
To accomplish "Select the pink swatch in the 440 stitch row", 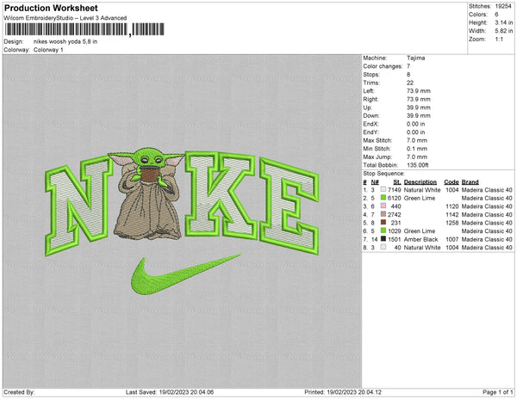I will tap(383, 206).
